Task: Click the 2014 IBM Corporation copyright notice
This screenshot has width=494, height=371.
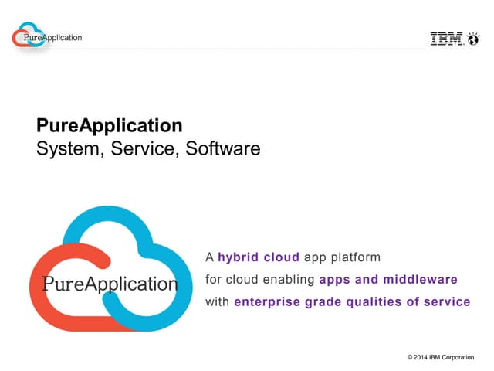Action: click(445, 356)
